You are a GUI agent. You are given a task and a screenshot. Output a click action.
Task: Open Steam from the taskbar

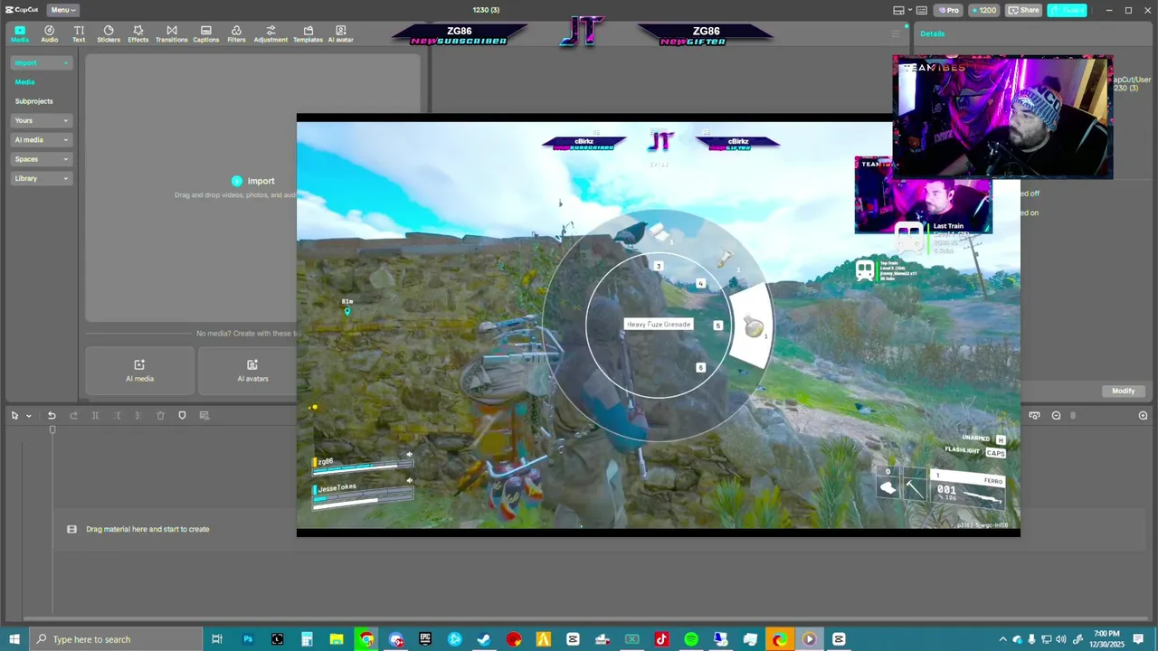484,639
